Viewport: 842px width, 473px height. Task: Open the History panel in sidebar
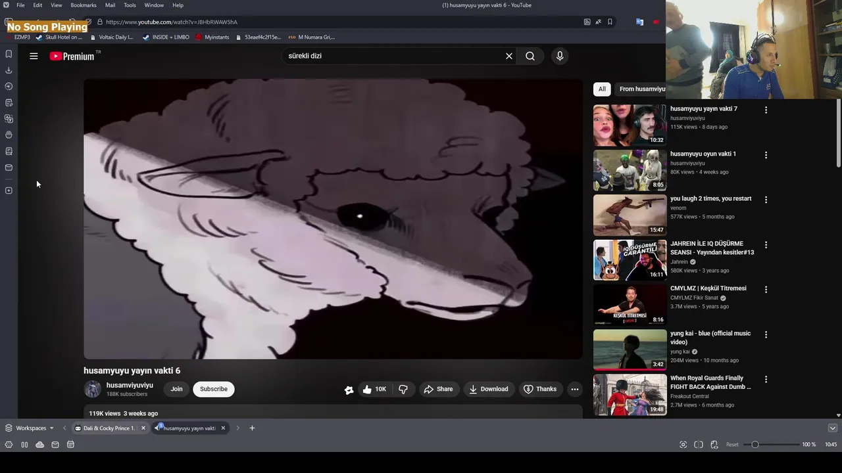coord(9,86)
